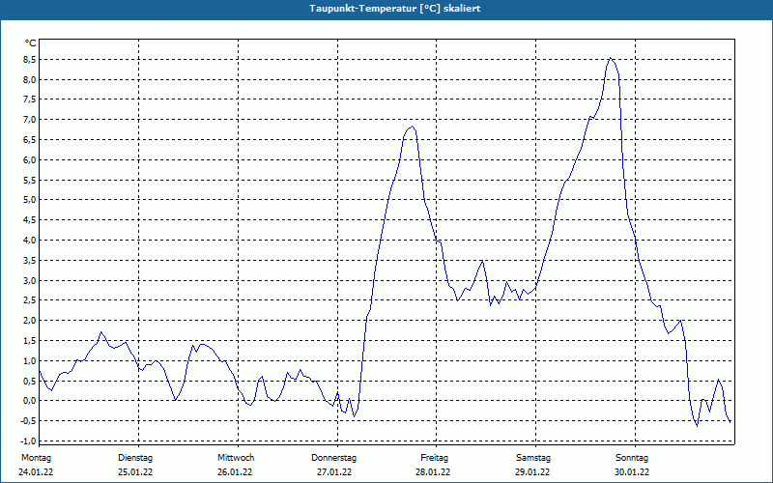Viewport: 773px width, 483px height.
Task: Click the date 29.01.22
Action: [x=533, y=472]
